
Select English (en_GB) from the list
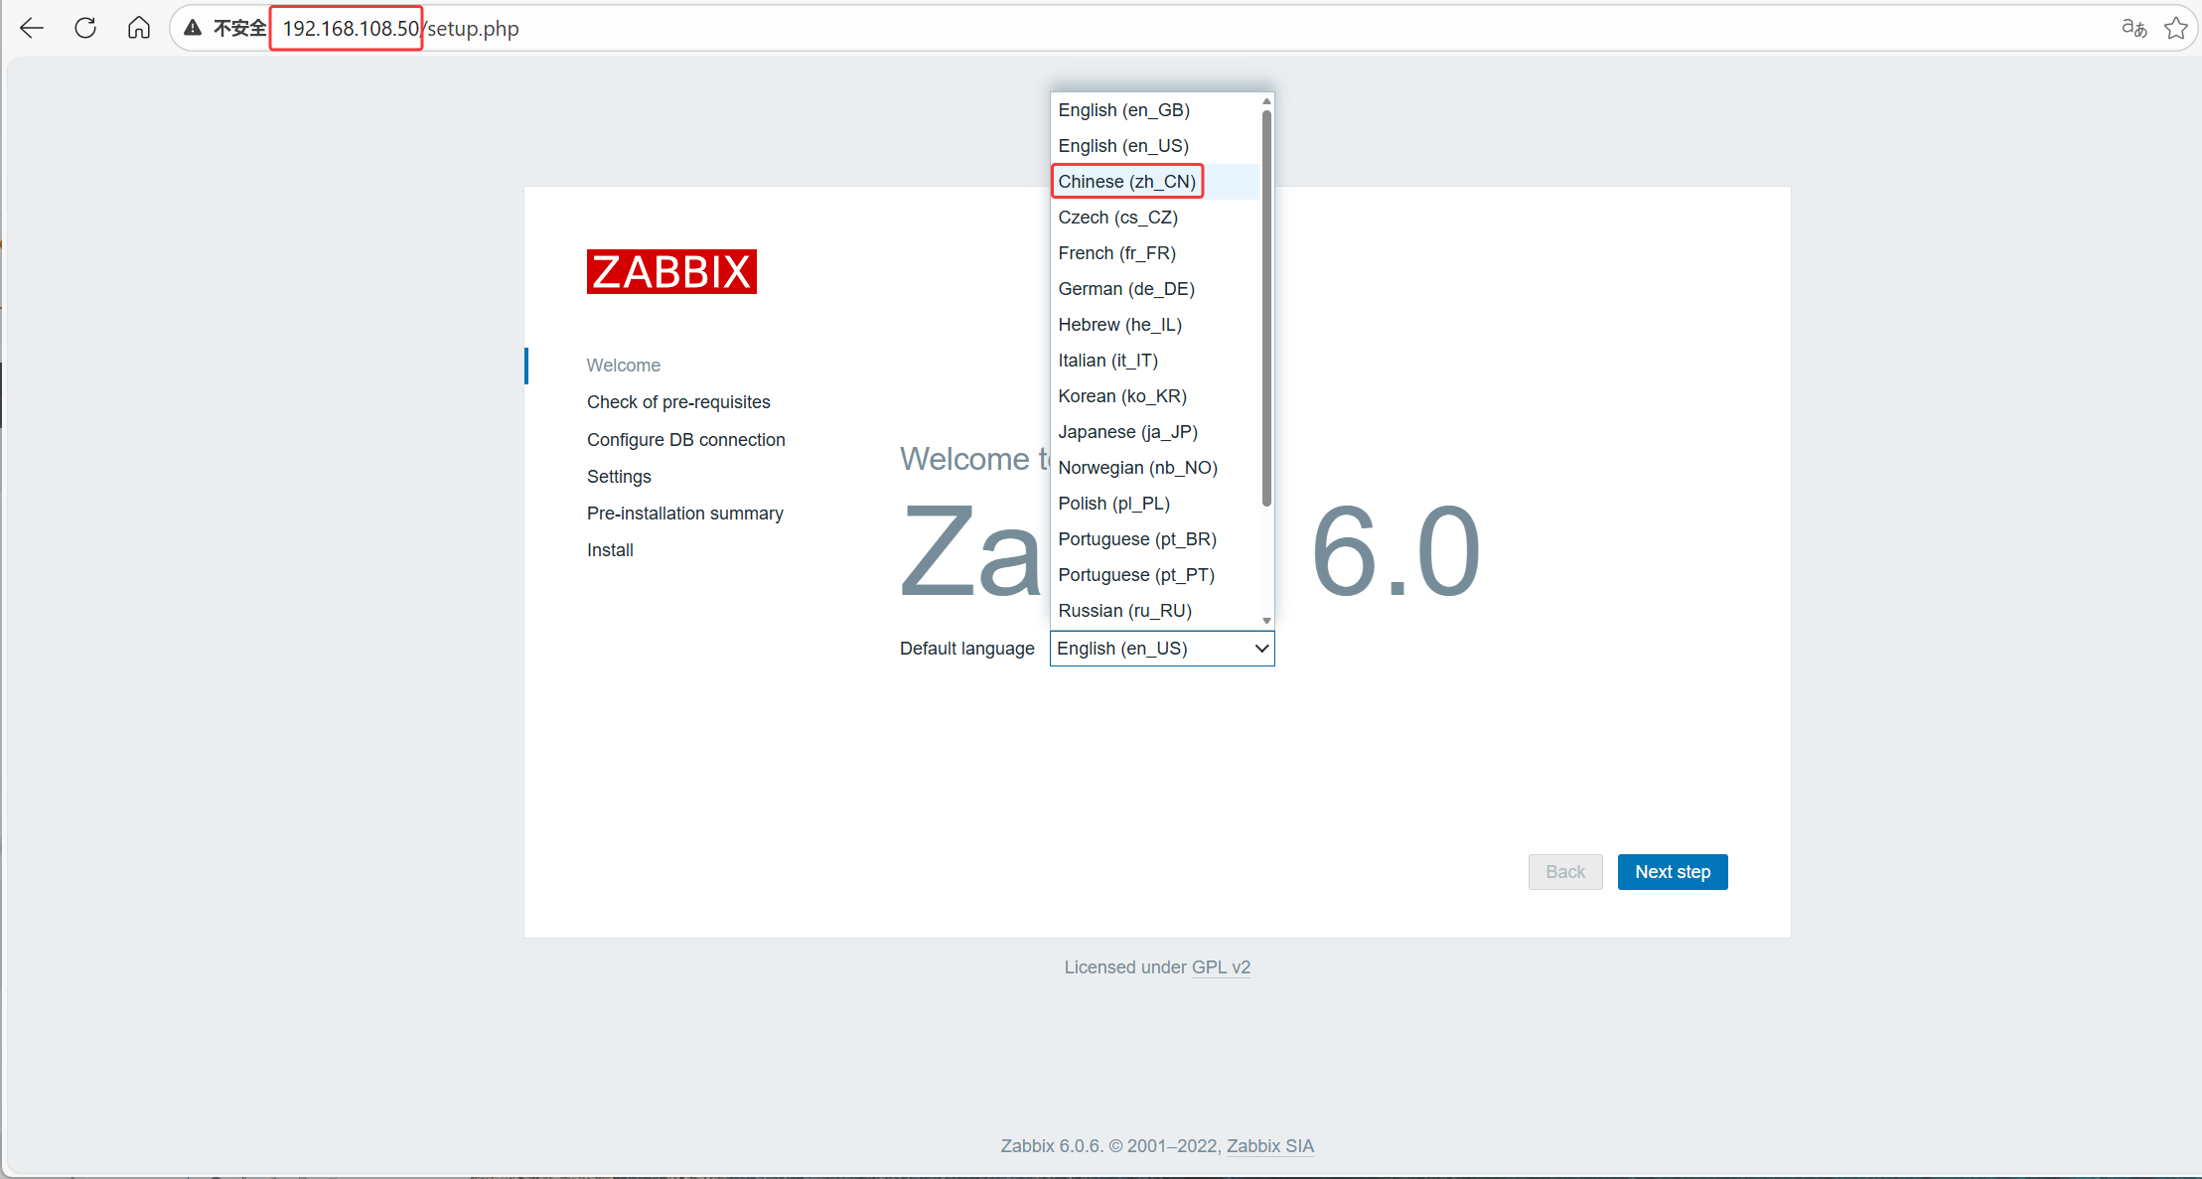click(1155, 110)
